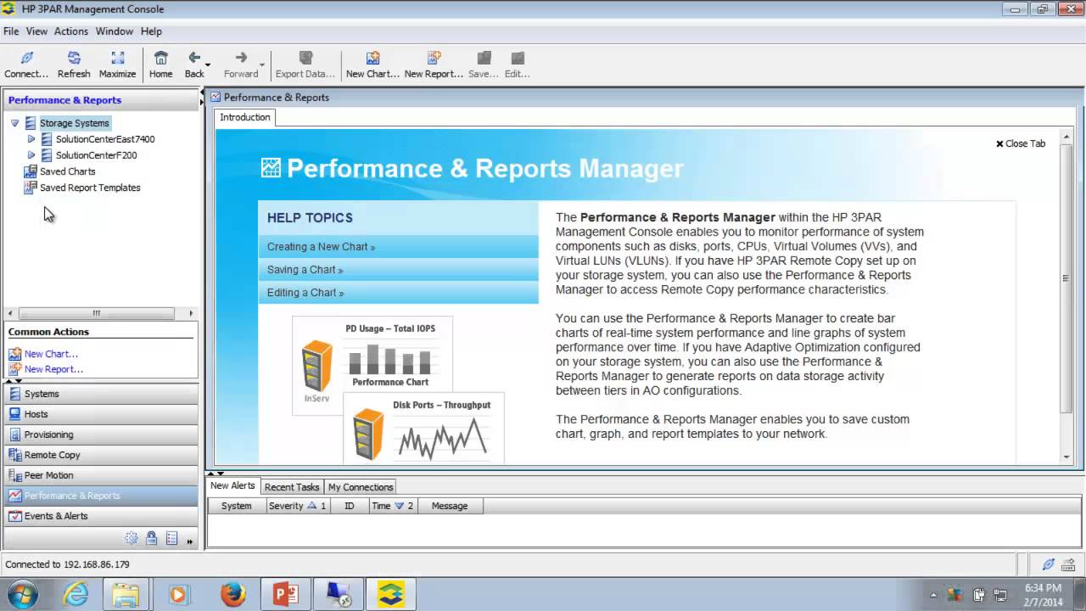Sort alerts by Severity column
This screenshot has height=611, width=1086.
297,506
